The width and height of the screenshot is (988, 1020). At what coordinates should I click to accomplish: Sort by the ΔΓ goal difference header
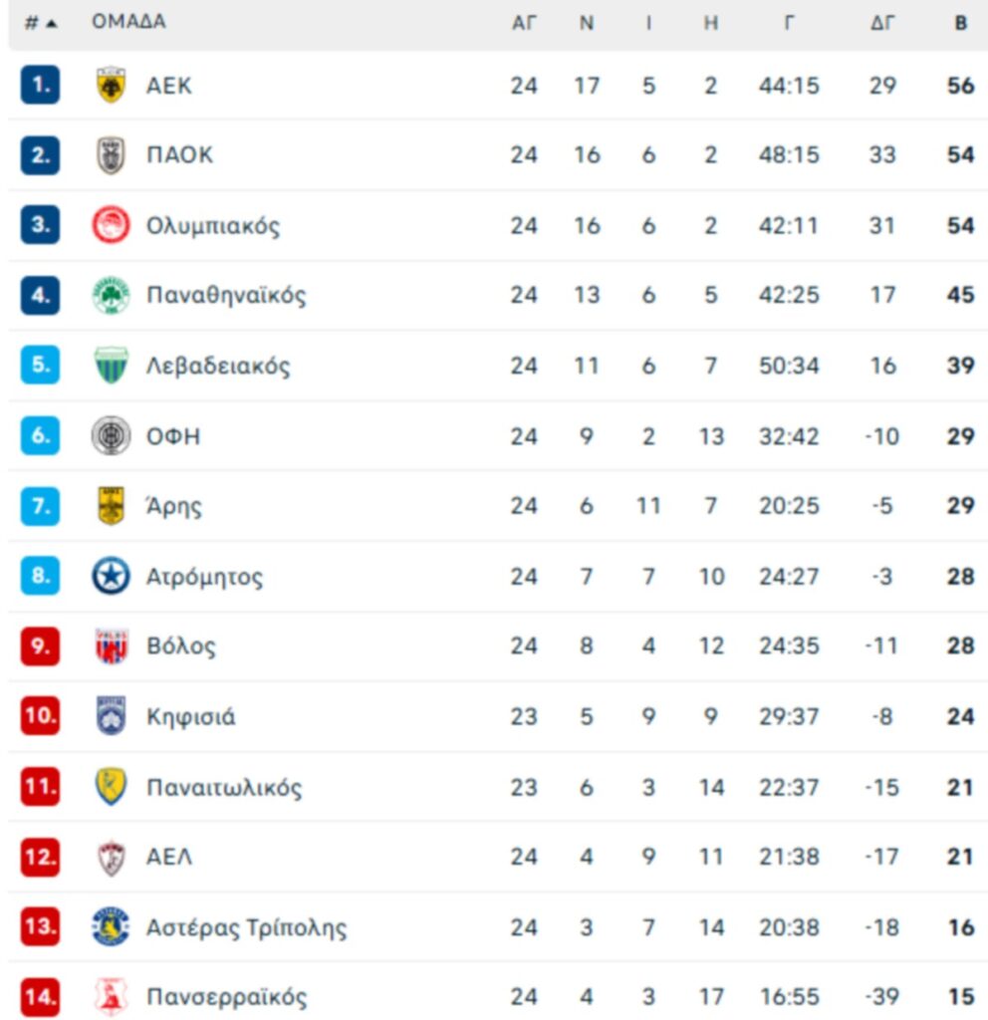[x=882, y=23]
